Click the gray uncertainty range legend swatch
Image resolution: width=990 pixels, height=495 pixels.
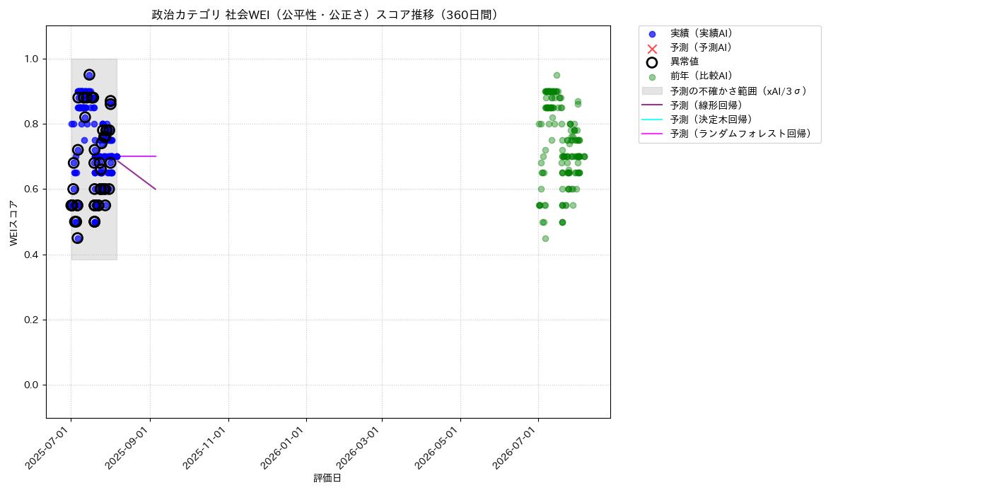(x=652, y=91)
